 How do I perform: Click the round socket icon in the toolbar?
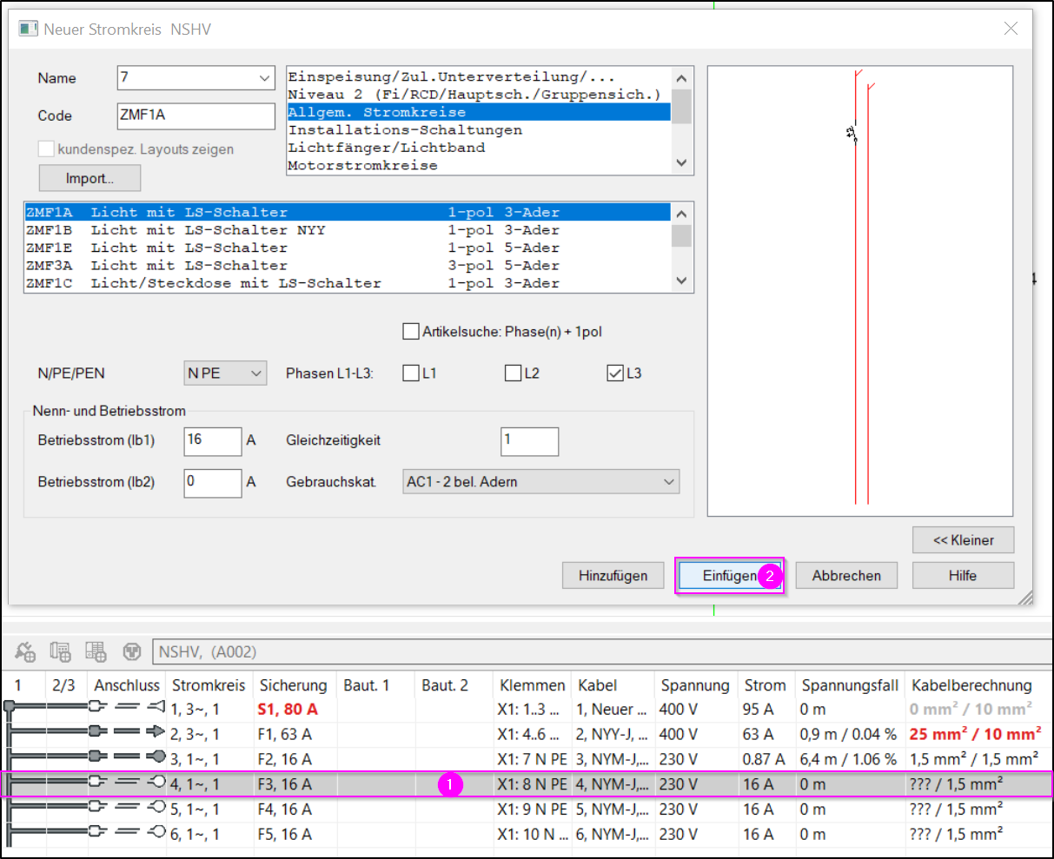coord(132,651)
